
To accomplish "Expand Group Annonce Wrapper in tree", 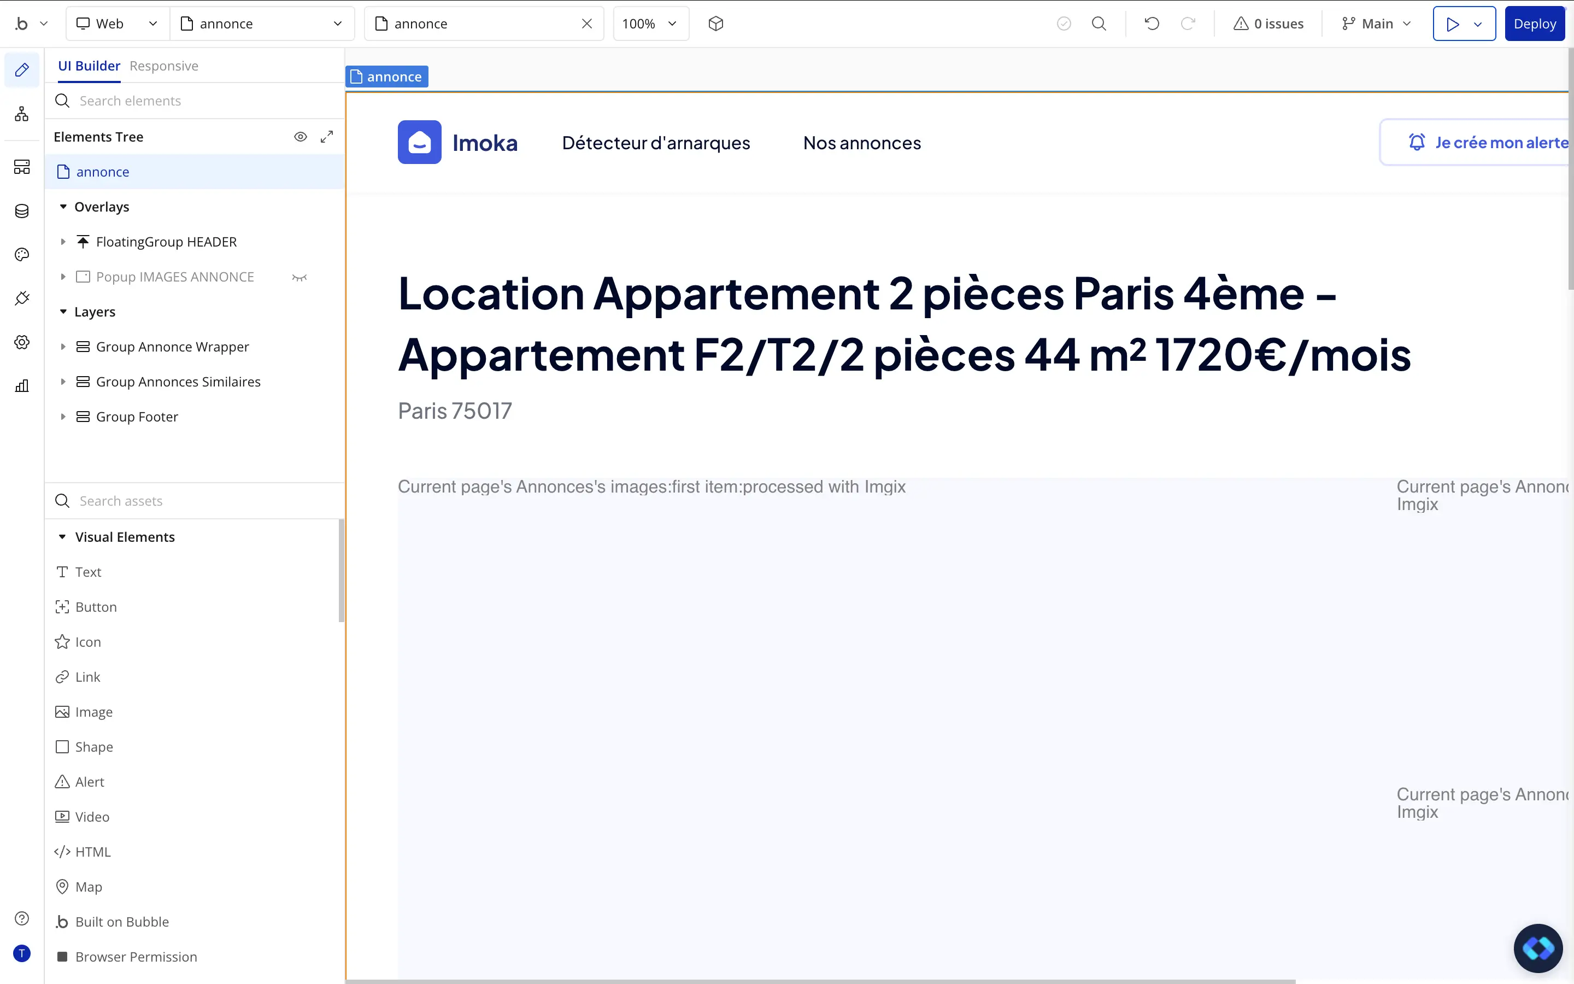I will pyautogui.click(x=63, y=347).
